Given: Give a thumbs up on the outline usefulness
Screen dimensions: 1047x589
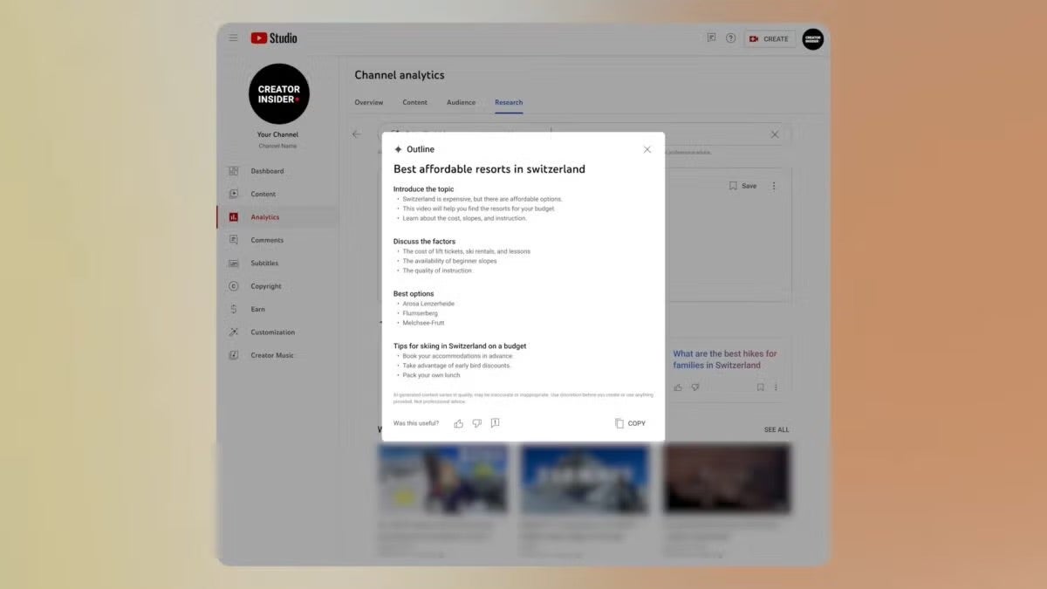Looking at the screenshot, I should click(x=458, y=423).
